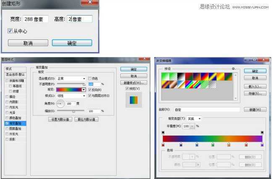
Task: Select the purple color stop
Action: (x=262, y=145)
